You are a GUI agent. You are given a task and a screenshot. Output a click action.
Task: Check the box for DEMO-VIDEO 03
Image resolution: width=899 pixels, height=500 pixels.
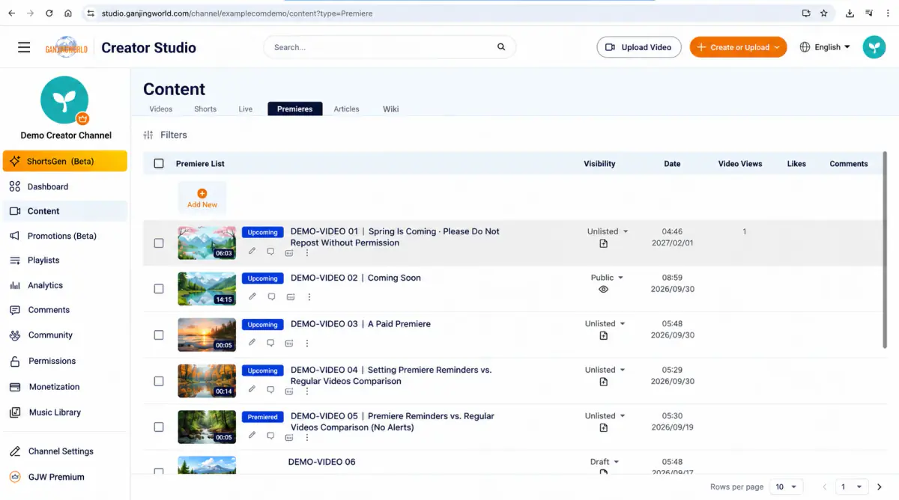(159, 335)
